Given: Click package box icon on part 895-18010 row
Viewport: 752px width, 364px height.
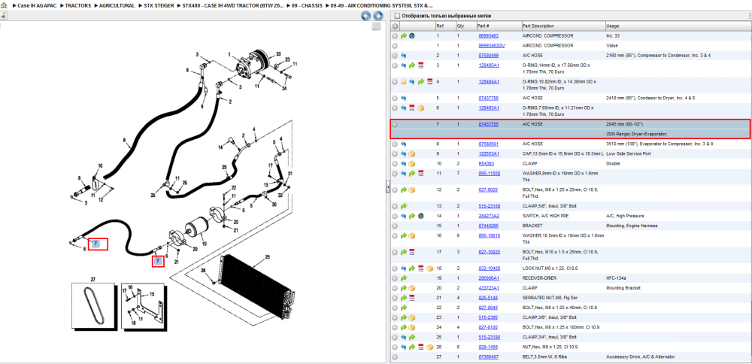Looking at the screenshot, I should point(411,236).
